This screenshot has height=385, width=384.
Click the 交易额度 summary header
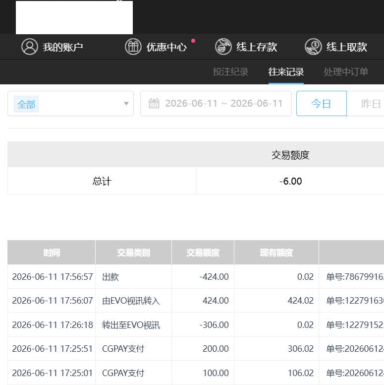click(x=290, y=155)
